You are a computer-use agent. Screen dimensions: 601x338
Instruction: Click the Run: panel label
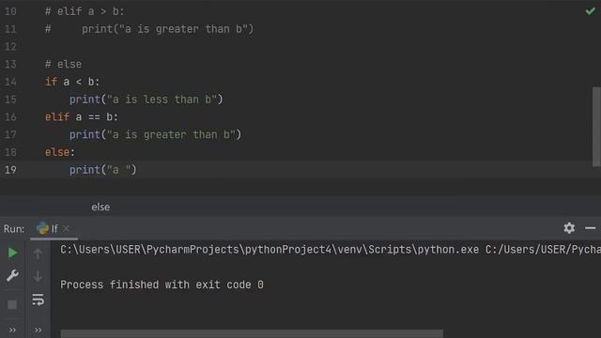(x=14, y=229)
